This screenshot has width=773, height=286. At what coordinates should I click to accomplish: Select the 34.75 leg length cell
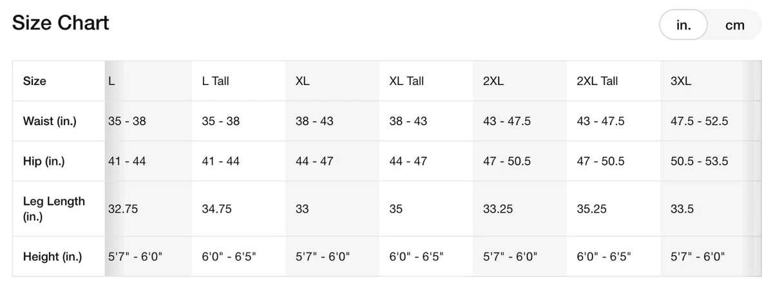coord(216,209)
